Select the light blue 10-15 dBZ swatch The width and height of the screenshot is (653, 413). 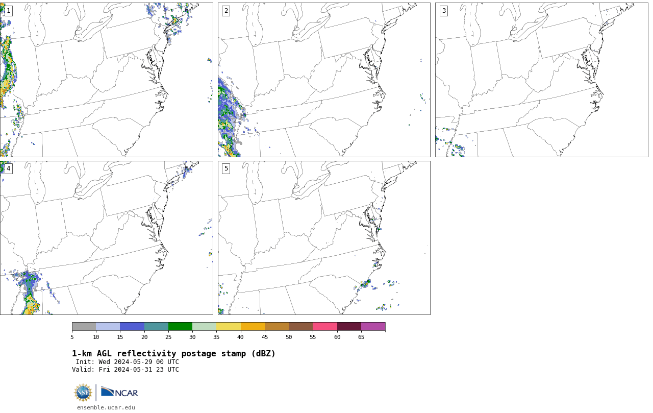[108, 327]
